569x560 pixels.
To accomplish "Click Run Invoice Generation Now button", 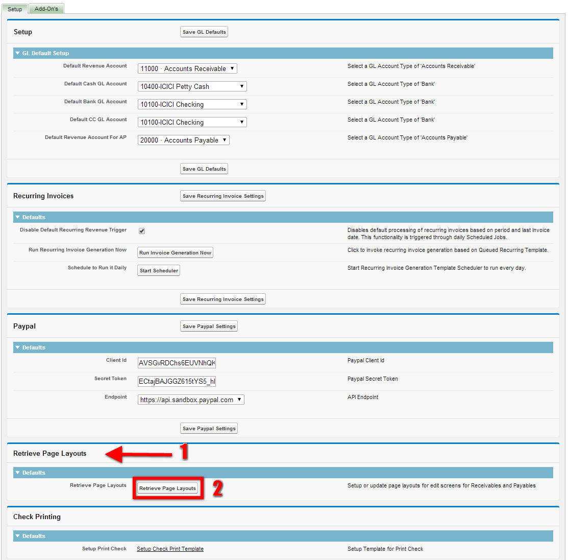I will click(175, 252).
